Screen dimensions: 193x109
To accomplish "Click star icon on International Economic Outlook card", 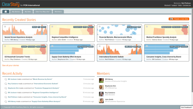I will click(x=100, y=46).
